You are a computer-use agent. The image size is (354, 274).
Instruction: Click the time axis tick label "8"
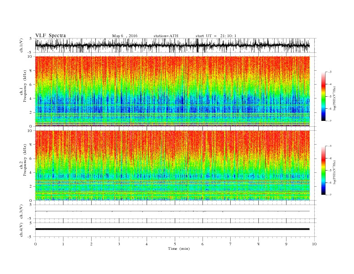click(258, 244)
